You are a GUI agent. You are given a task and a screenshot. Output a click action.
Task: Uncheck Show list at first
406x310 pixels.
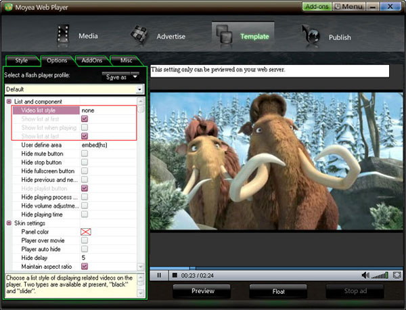85,119
